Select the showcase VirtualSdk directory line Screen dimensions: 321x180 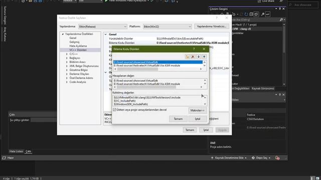158,62
